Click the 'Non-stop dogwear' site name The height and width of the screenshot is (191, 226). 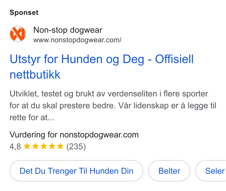(68, 30)
